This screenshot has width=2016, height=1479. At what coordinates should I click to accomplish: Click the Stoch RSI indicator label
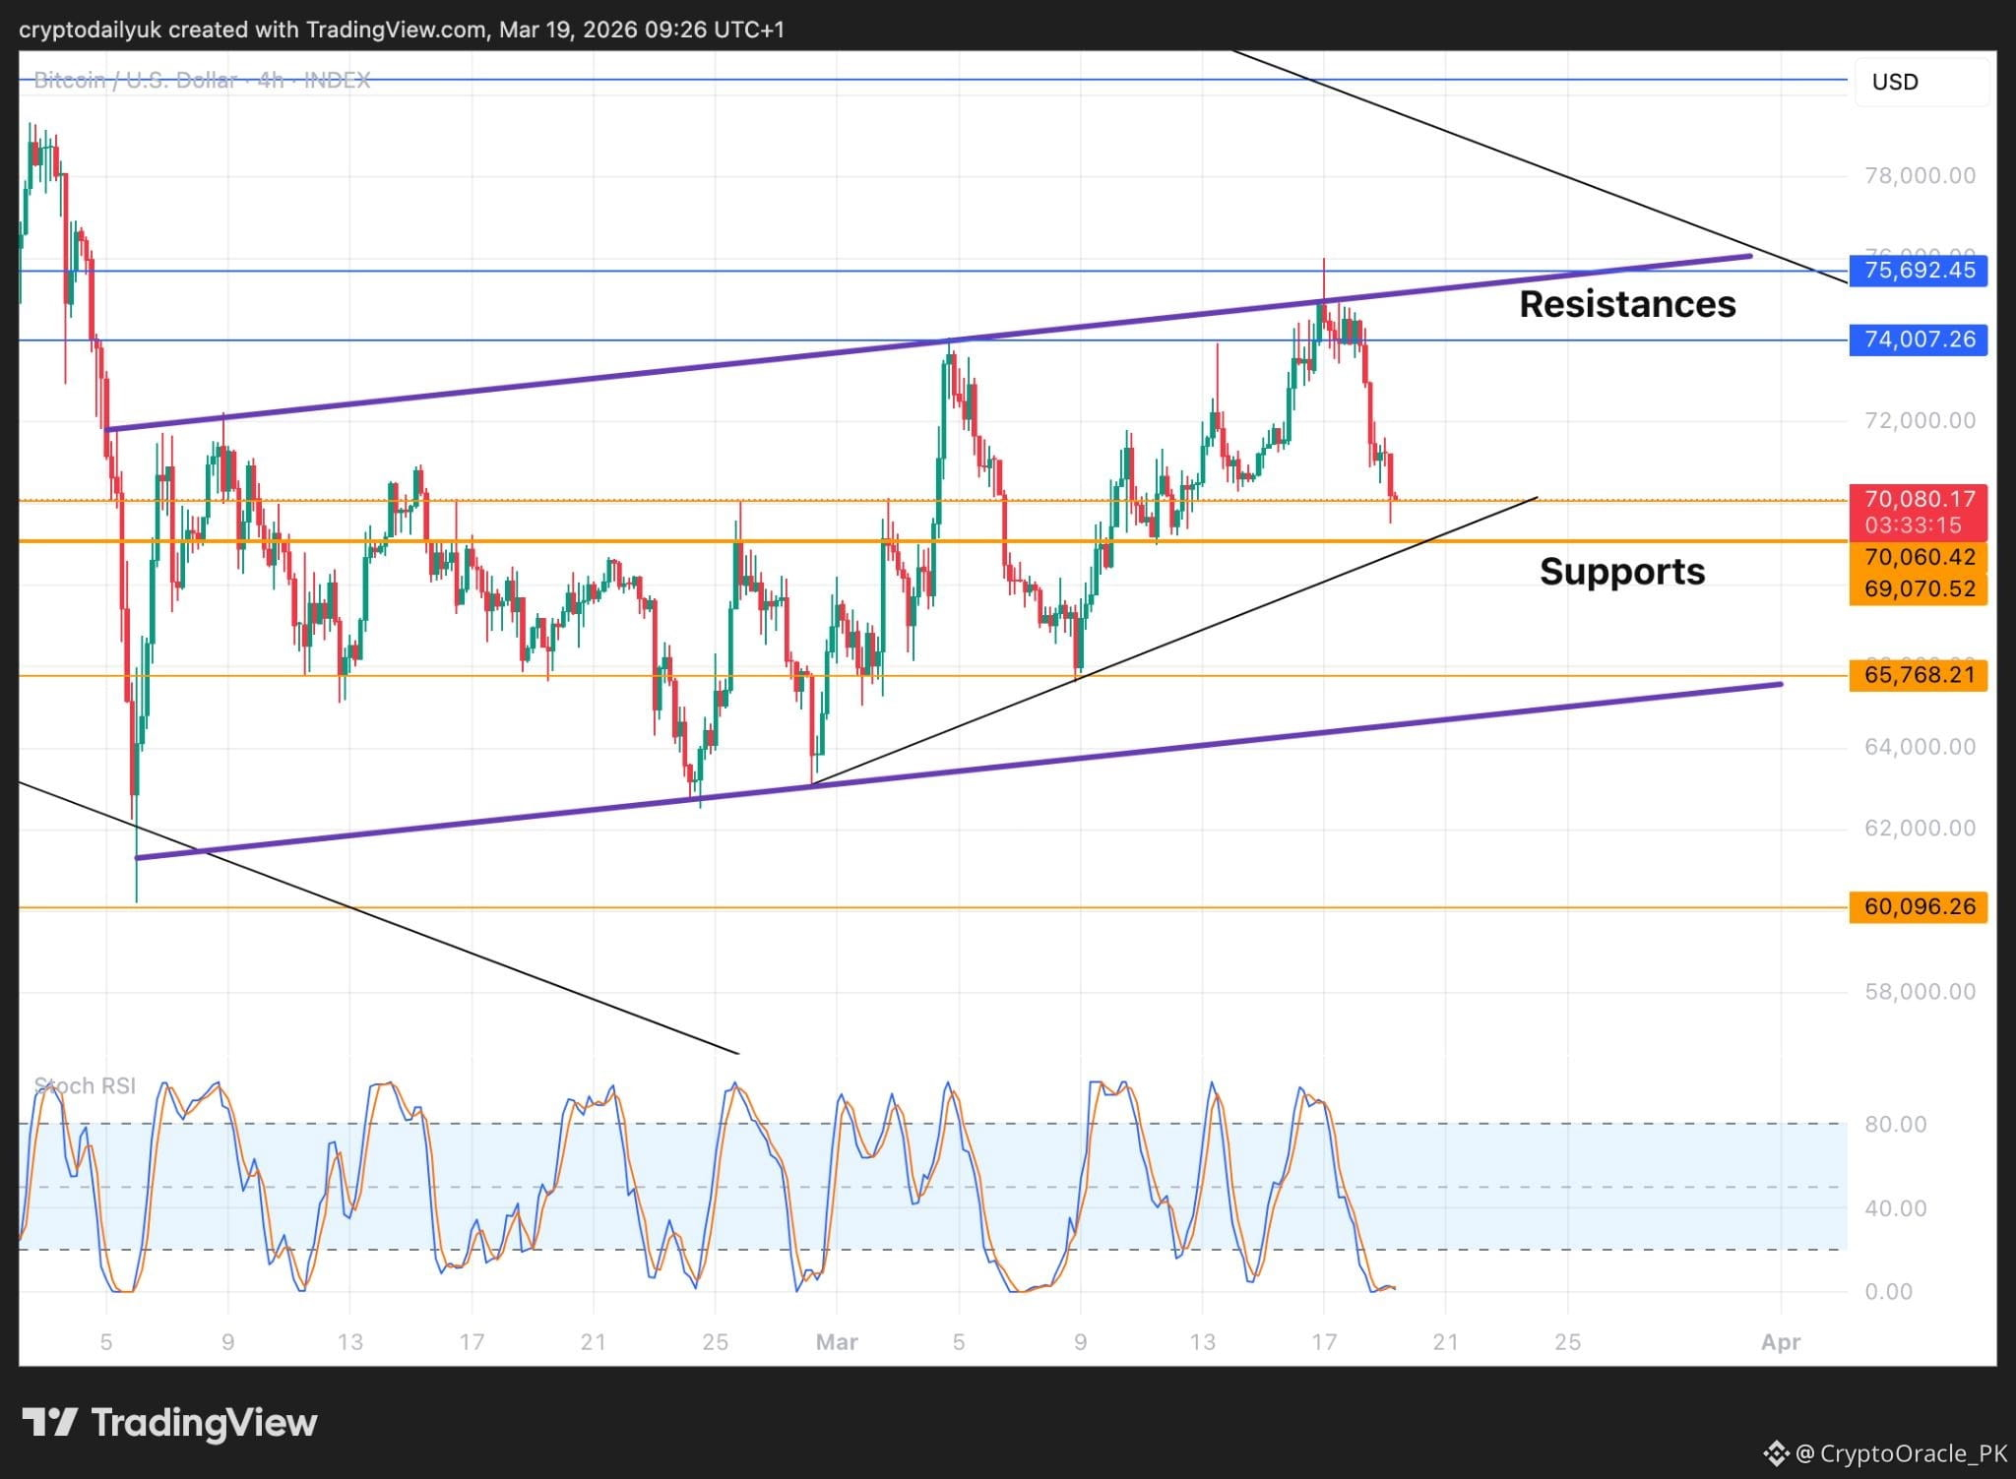coord(85,1086)
